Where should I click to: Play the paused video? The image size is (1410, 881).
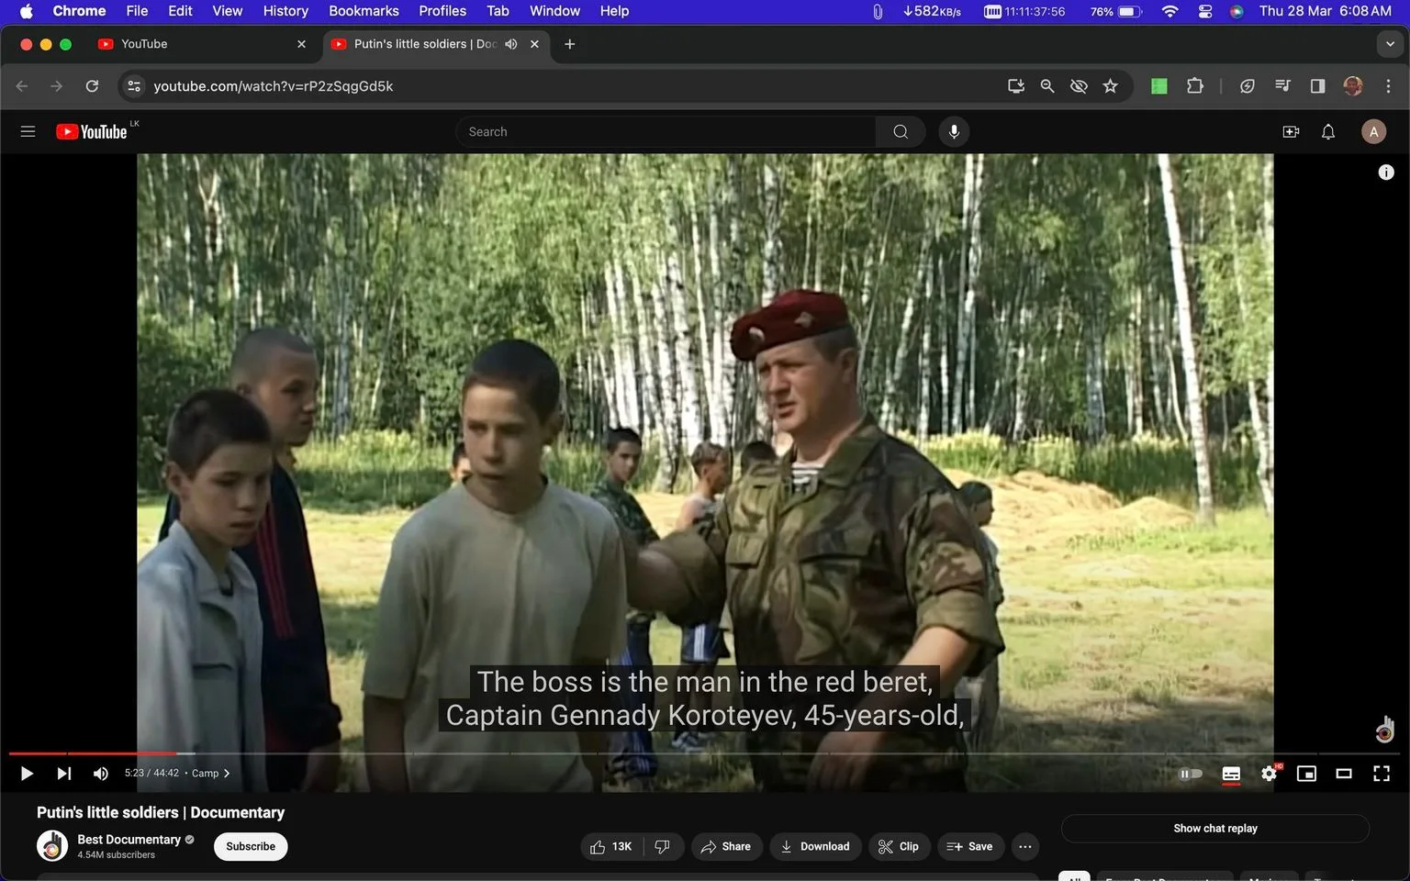(x=27, y=774)
